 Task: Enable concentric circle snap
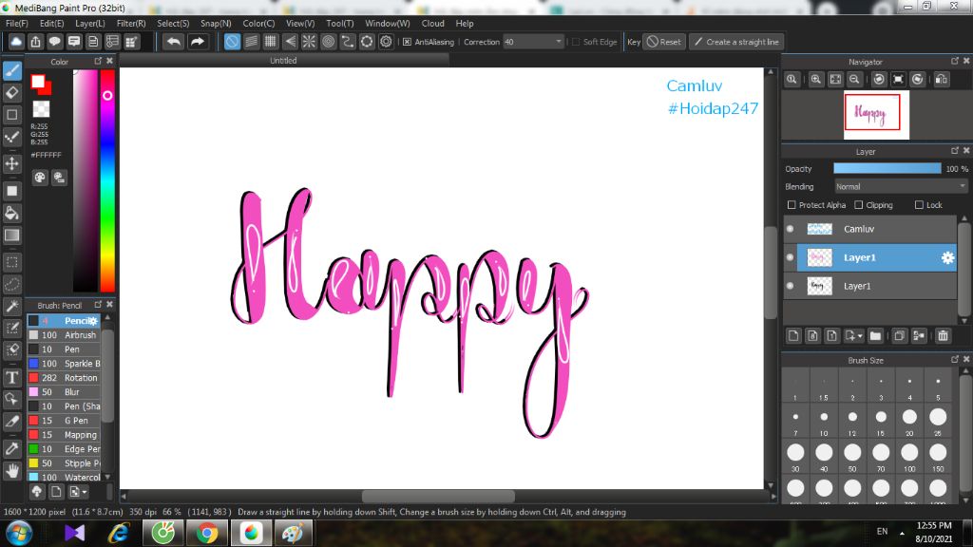pyautogui.click(x=328, y=42)
